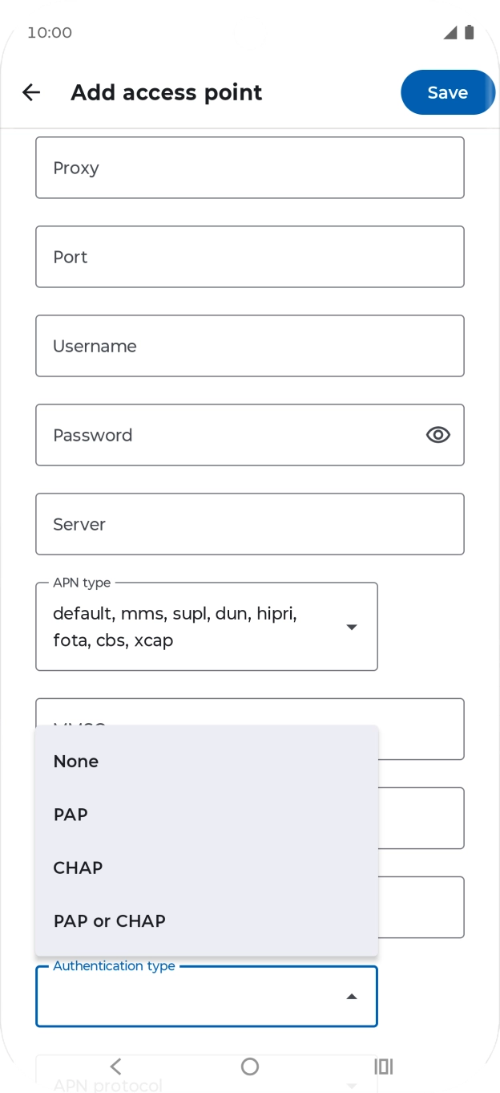Collapse the Authentication type dropdown arrow
This screenshot has height=1093, width=500.
(x=351, y=997)
